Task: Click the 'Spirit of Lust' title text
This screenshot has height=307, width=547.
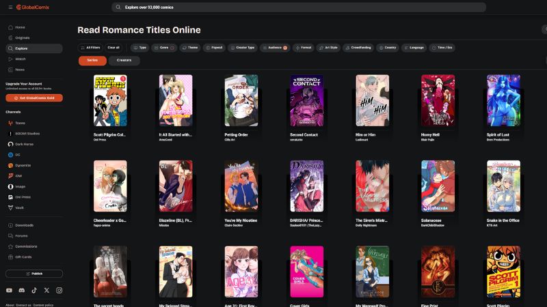Action: coord(498,135)
